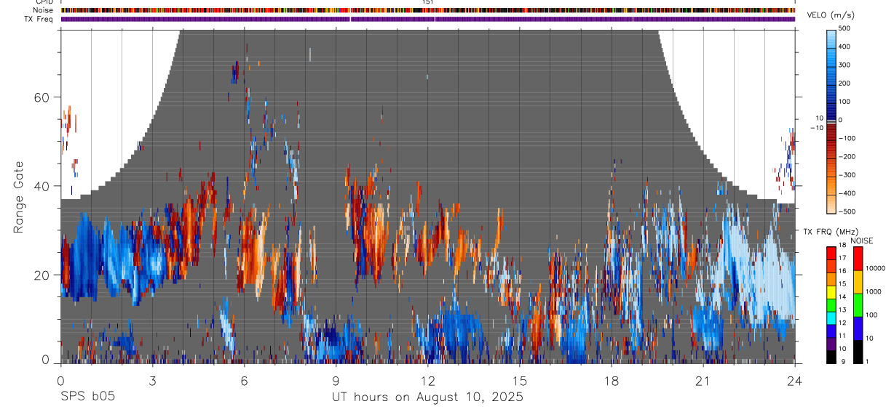Image resolution: width=894 pixels, height=412 pixels.
Task: Select the cyan segment of TX FRQ bar
Action: coord(832,318)
